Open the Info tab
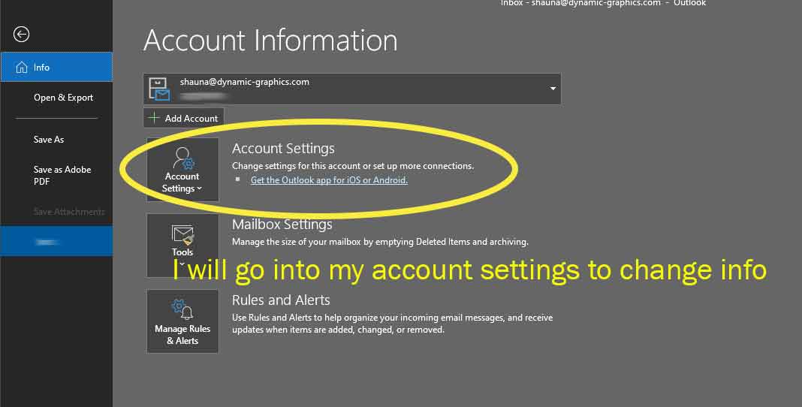Screen dimensions: 802x407 click(x=56, y=67)
